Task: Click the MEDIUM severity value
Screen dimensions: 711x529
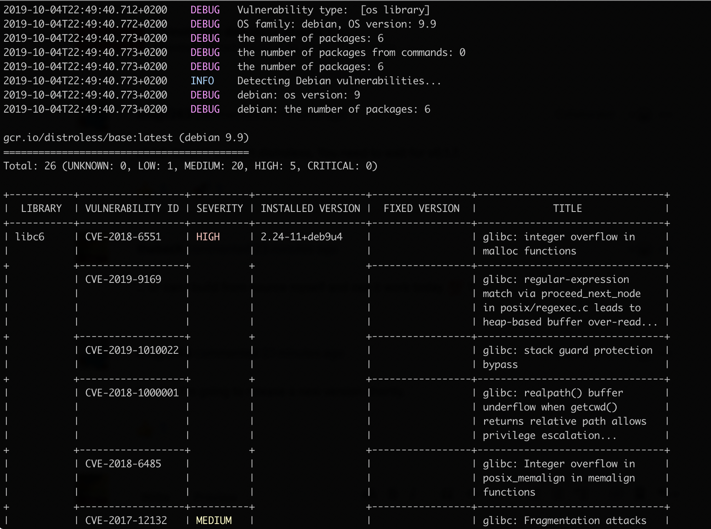Action: click(x=214, y=521)
